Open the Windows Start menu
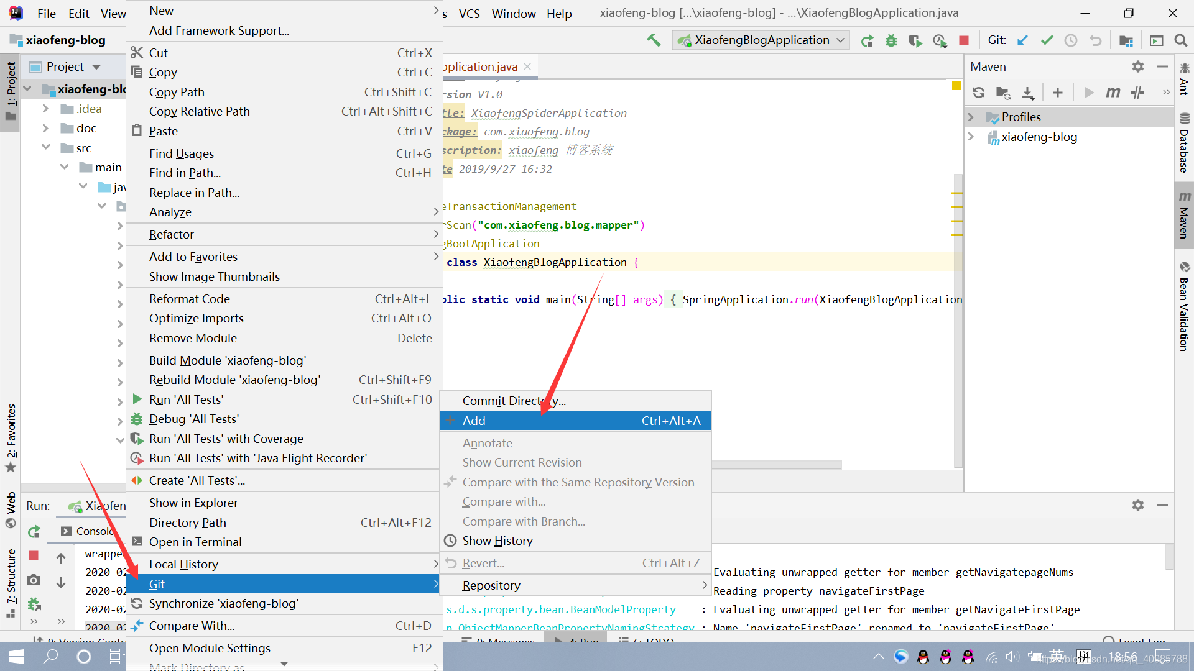1194x671 pixels. coord(17,657)
